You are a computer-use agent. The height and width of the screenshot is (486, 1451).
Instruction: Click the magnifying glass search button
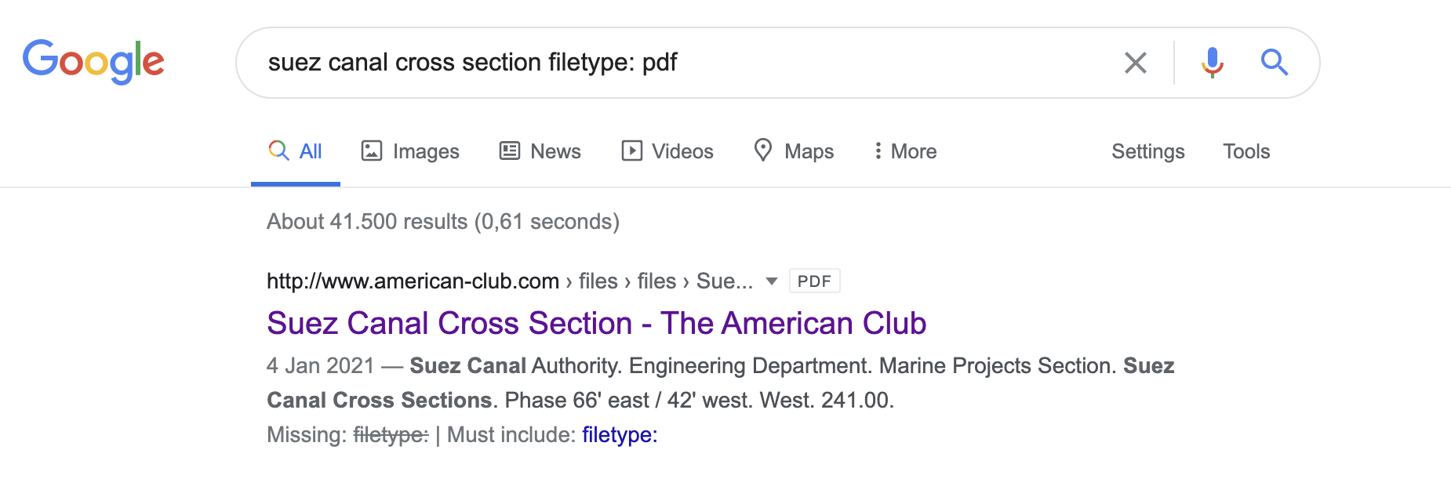point(1274,62)
